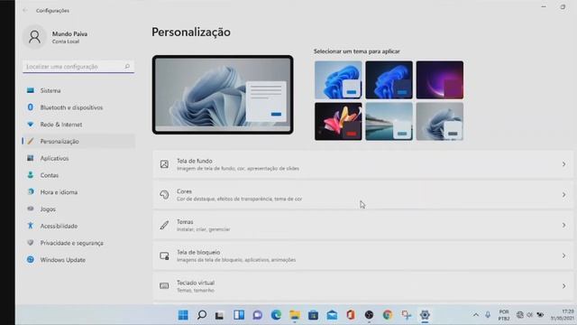Open Task View from the taskbar
The width and height of the screenshot is (577, 325).
click(220, 315)
